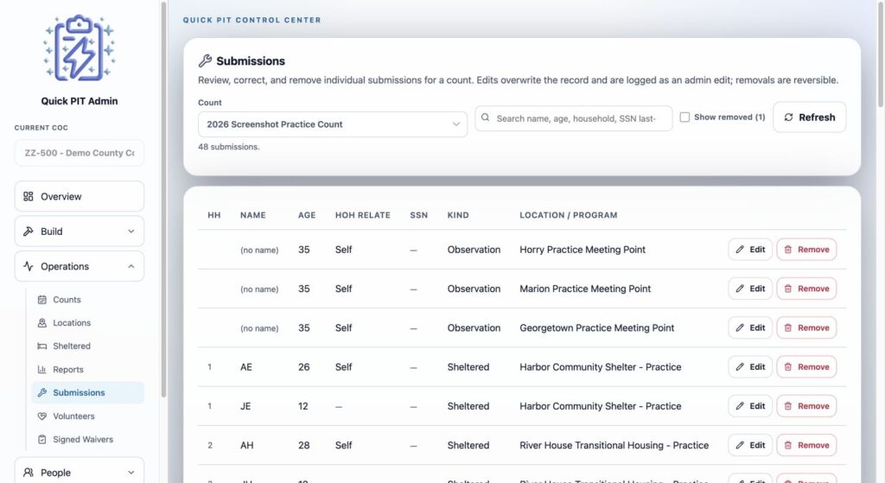Click the HOH RELATE column header
This screenshot has width=885, height=483.
coord(363,215)
